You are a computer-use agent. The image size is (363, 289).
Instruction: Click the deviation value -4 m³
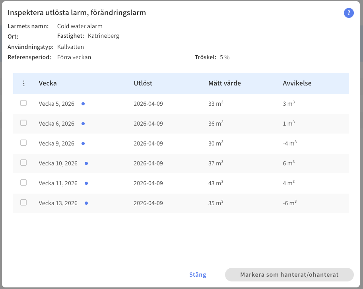(x=289, y=143)
